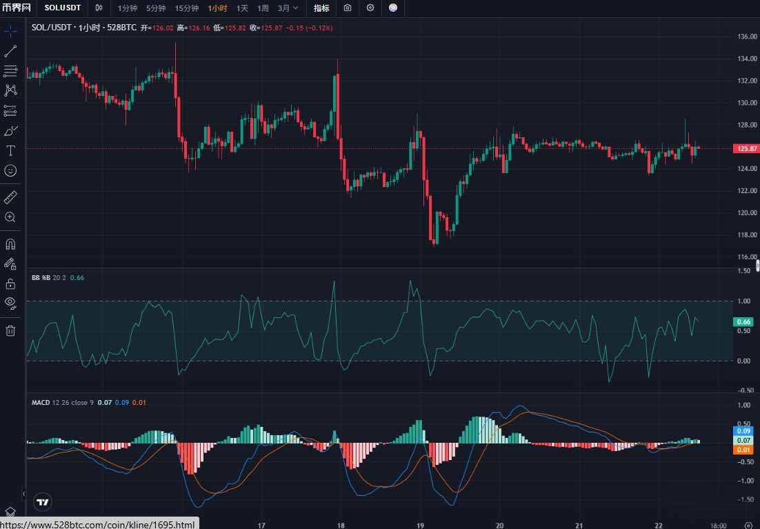Select the brush drawing tool
The width and height of the screenshot is (760, 529).
point(10,131)
